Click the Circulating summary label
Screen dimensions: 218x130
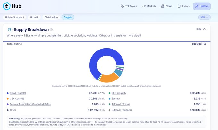click(x=14, y=119)
